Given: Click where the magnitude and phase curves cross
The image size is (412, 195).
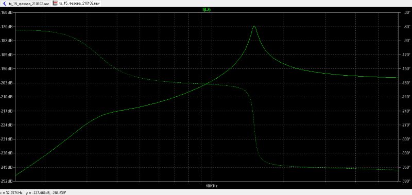Looking at the screenshot, I should [207, 84].
